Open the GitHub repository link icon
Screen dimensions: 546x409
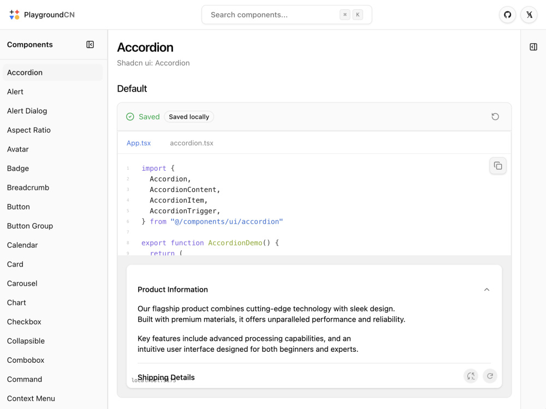click(x=507, y=15)
